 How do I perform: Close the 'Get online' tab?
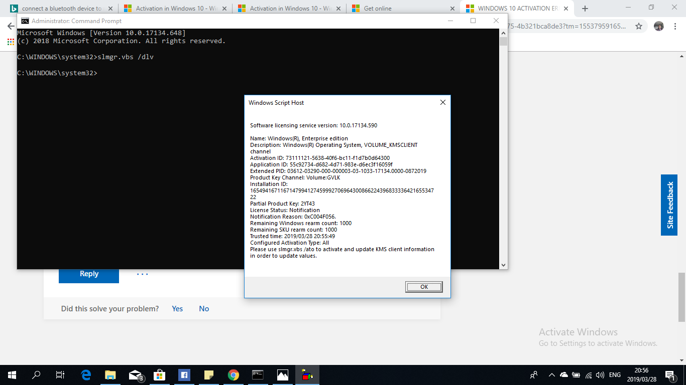click(452, 9)
